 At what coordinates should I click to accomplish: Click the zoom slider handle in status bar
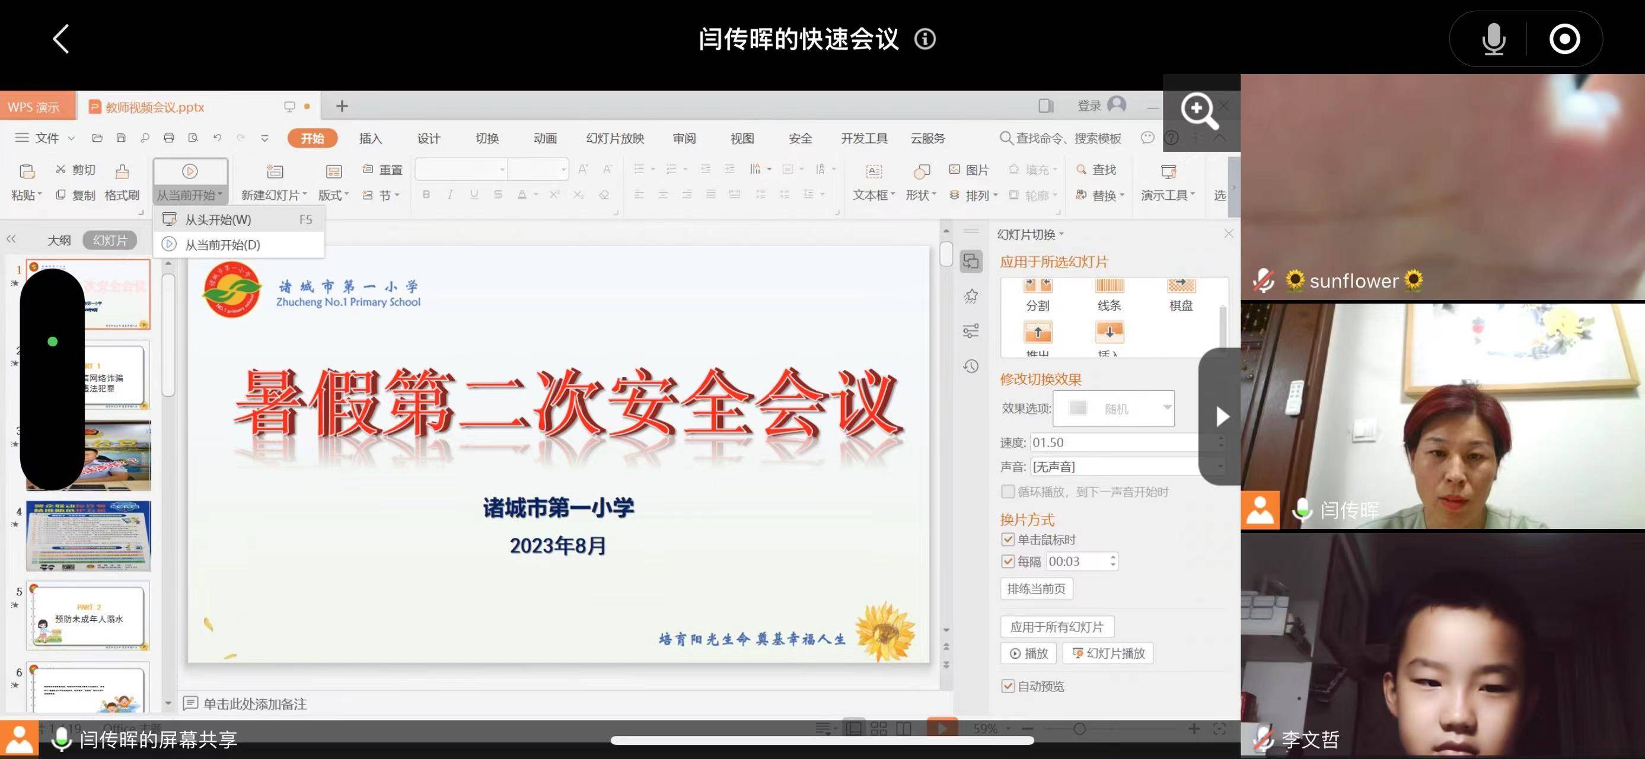[x=1079, y=728]
